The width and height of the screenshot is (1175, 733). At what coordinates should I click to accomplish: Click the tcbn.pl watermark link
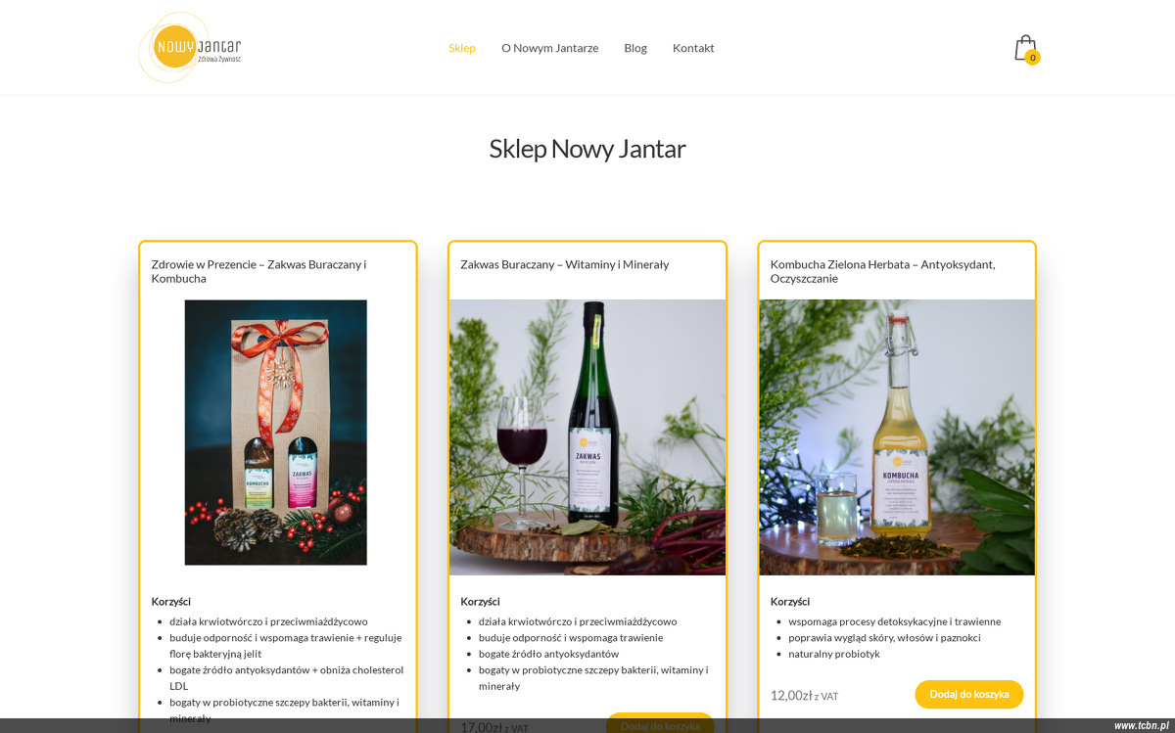pyautogui.click(x=1141, y=725)
